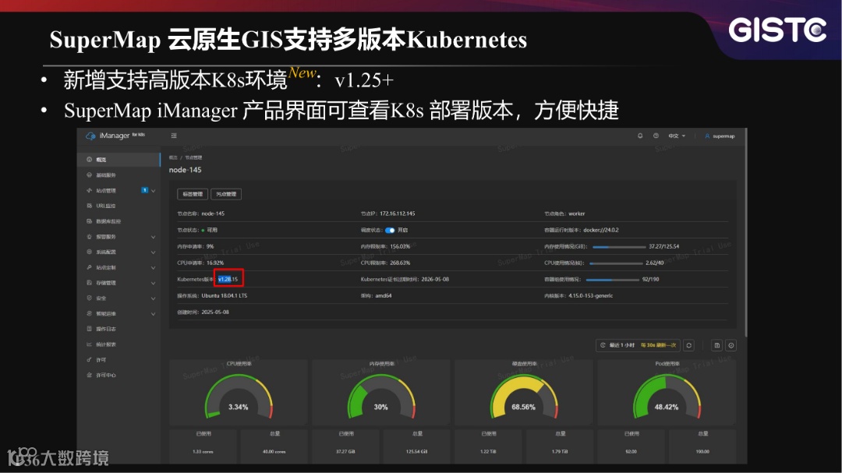The width and height of the screenshot is (842, 473).
Task: Expand the 智能运维 sidebar menu
Action: point(153,313)
